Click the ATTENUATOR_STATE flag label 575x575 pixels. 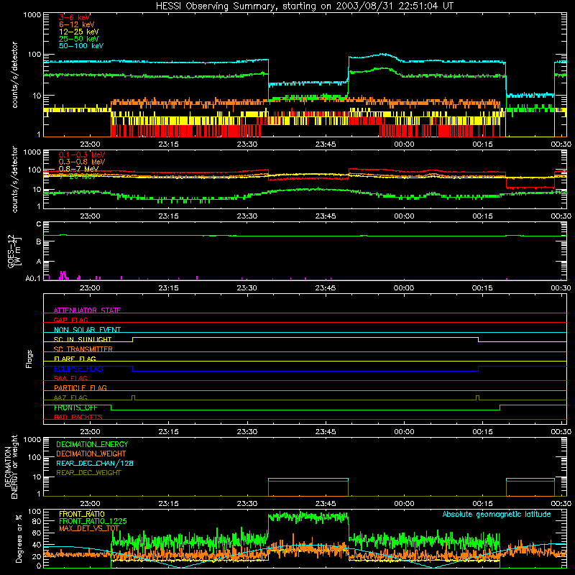point(87,310)
